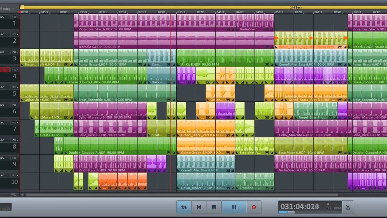The image size is (387, 218).
Task: Select the StratMute 6.HDP clip on track 6
Action: pos(52,111)
